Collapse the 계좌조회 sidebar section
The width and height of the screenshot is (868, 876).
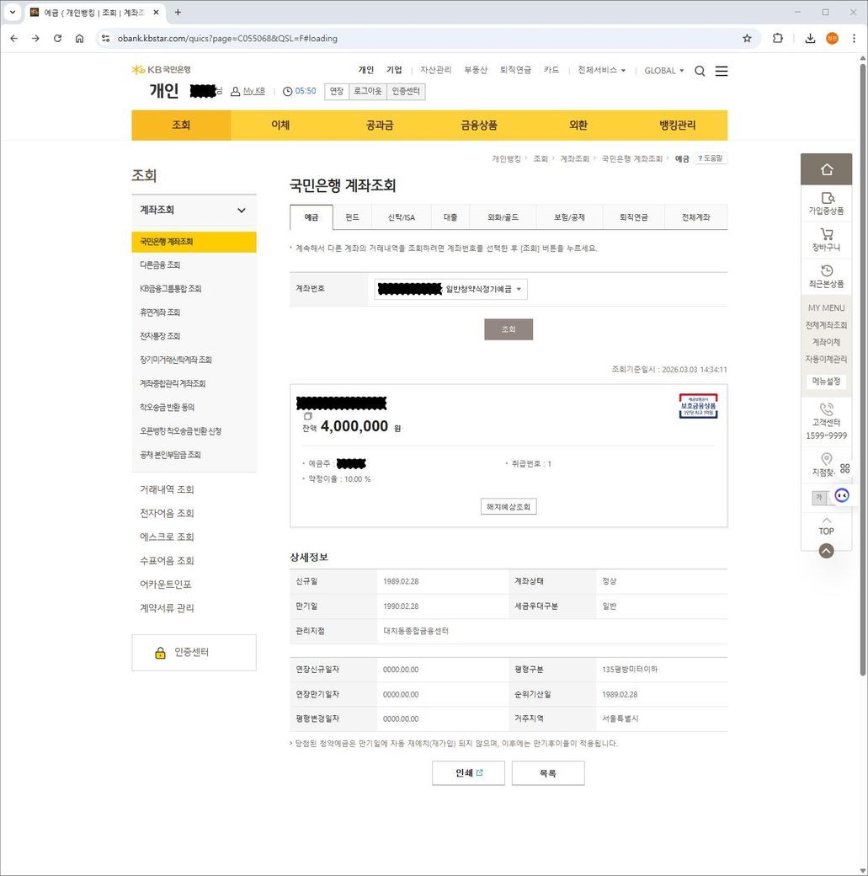pos(242,211)
